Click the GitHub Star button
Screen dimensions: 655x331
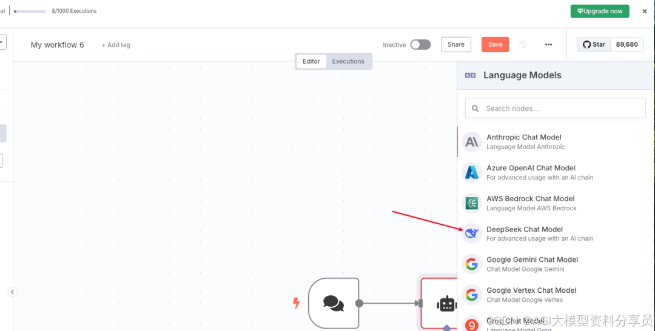(x=594, y=44)
